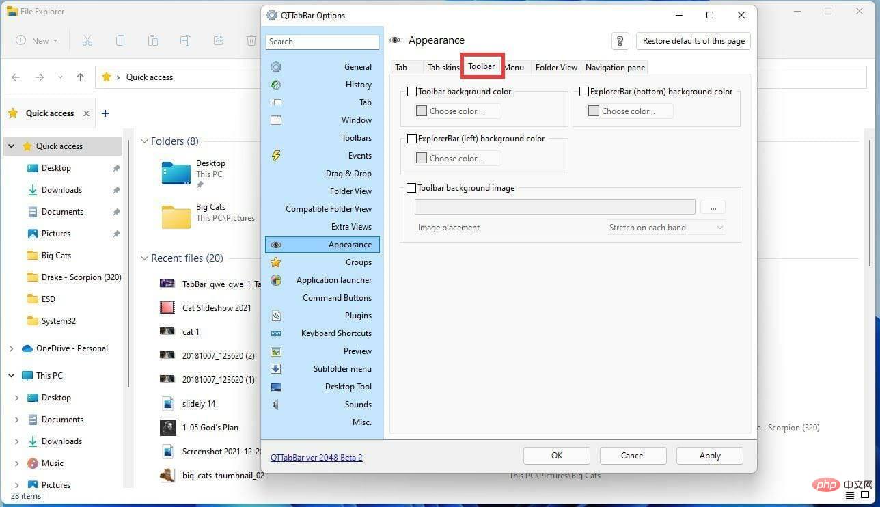Switch to the Tab skins tab
This screenshot has width=880, height=507.
pos(443,68)
